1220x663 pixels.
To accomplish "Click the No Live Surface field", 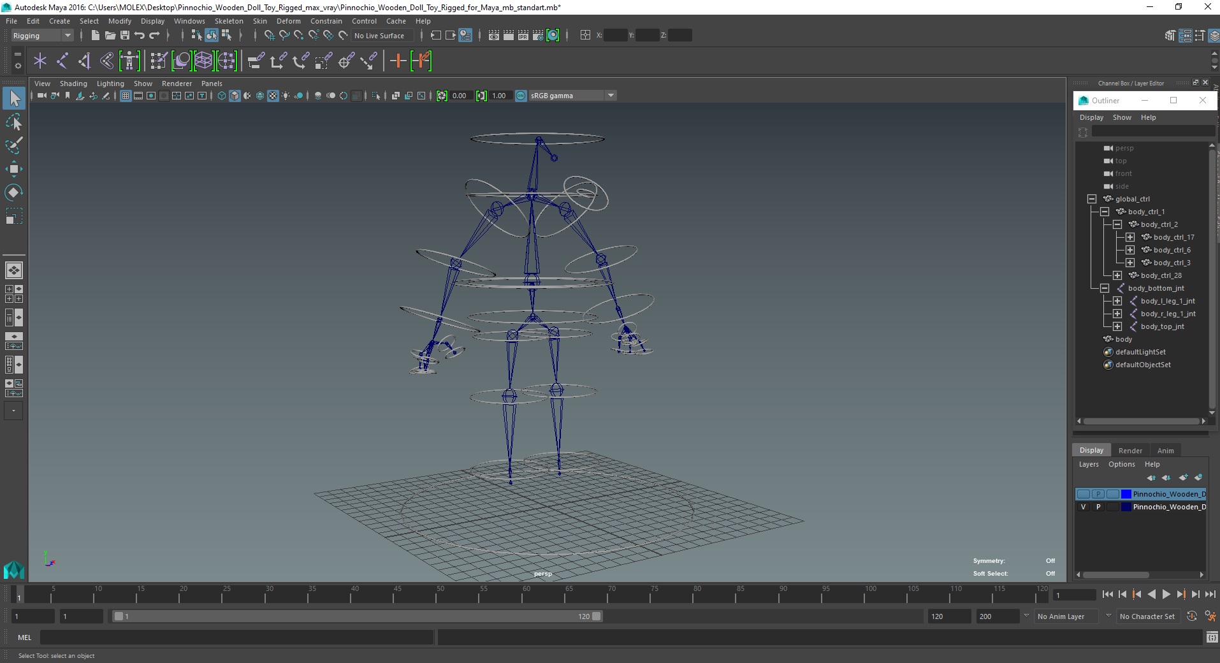I will click(382, 36).
